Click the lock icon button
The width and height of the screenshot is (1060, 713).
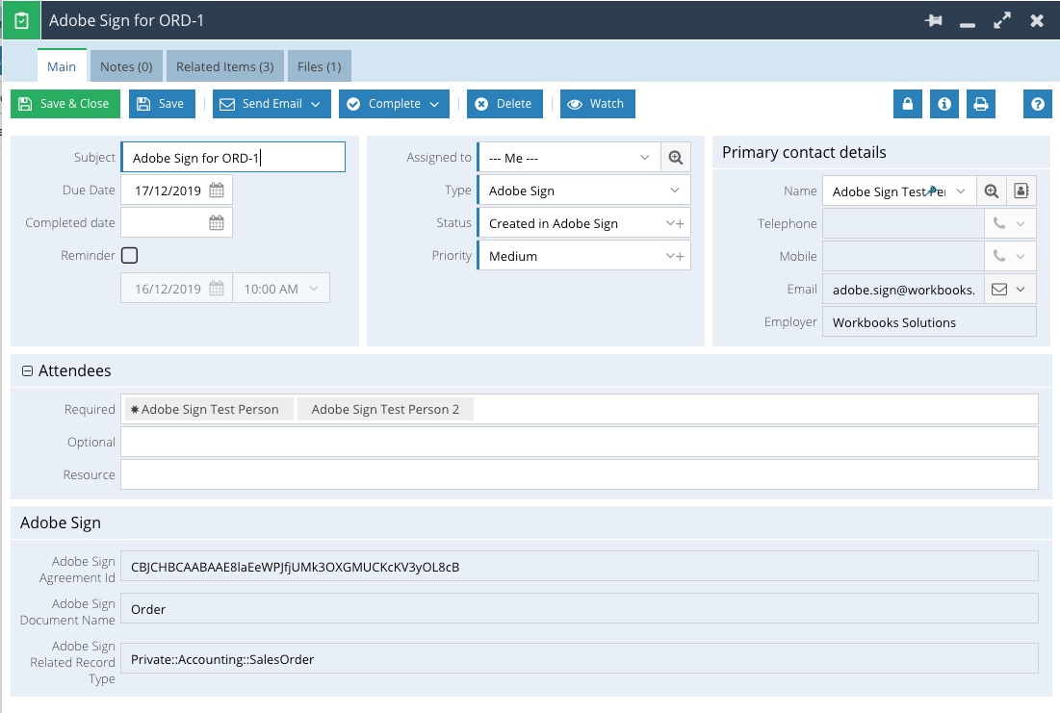(907, 104)
